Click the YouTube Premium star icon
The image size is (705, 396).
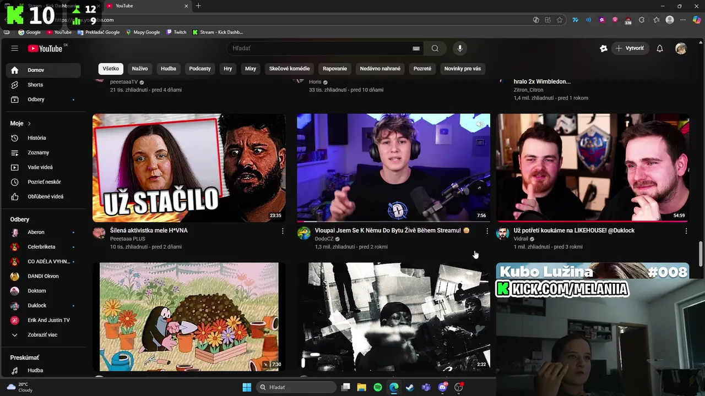coord(604,48)
